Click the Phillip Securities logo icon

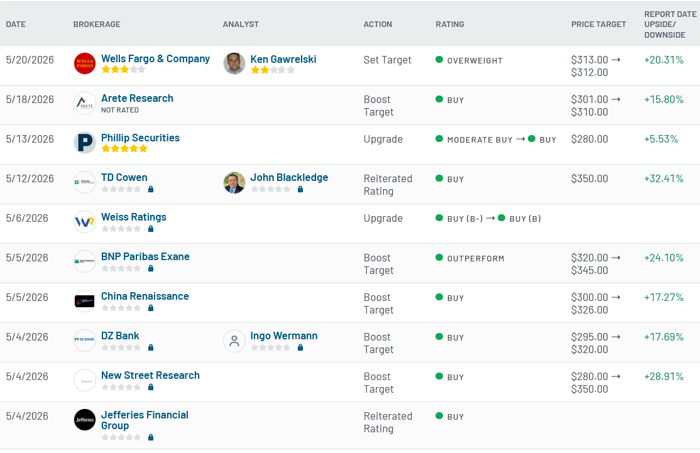pos(85,143)
